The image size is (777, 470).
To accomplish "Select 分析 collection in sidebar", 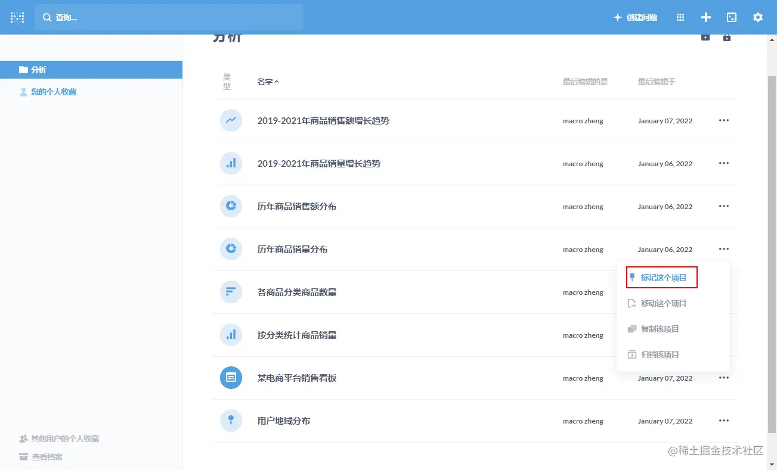I will [x=91, y=70].
